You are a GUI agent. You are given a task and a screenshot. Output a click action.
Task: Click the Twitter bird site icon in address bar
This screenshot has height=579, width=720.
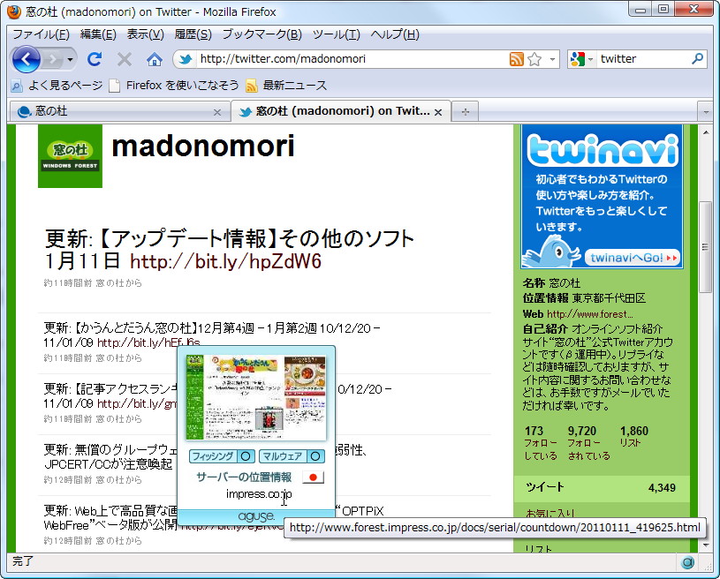186,59
